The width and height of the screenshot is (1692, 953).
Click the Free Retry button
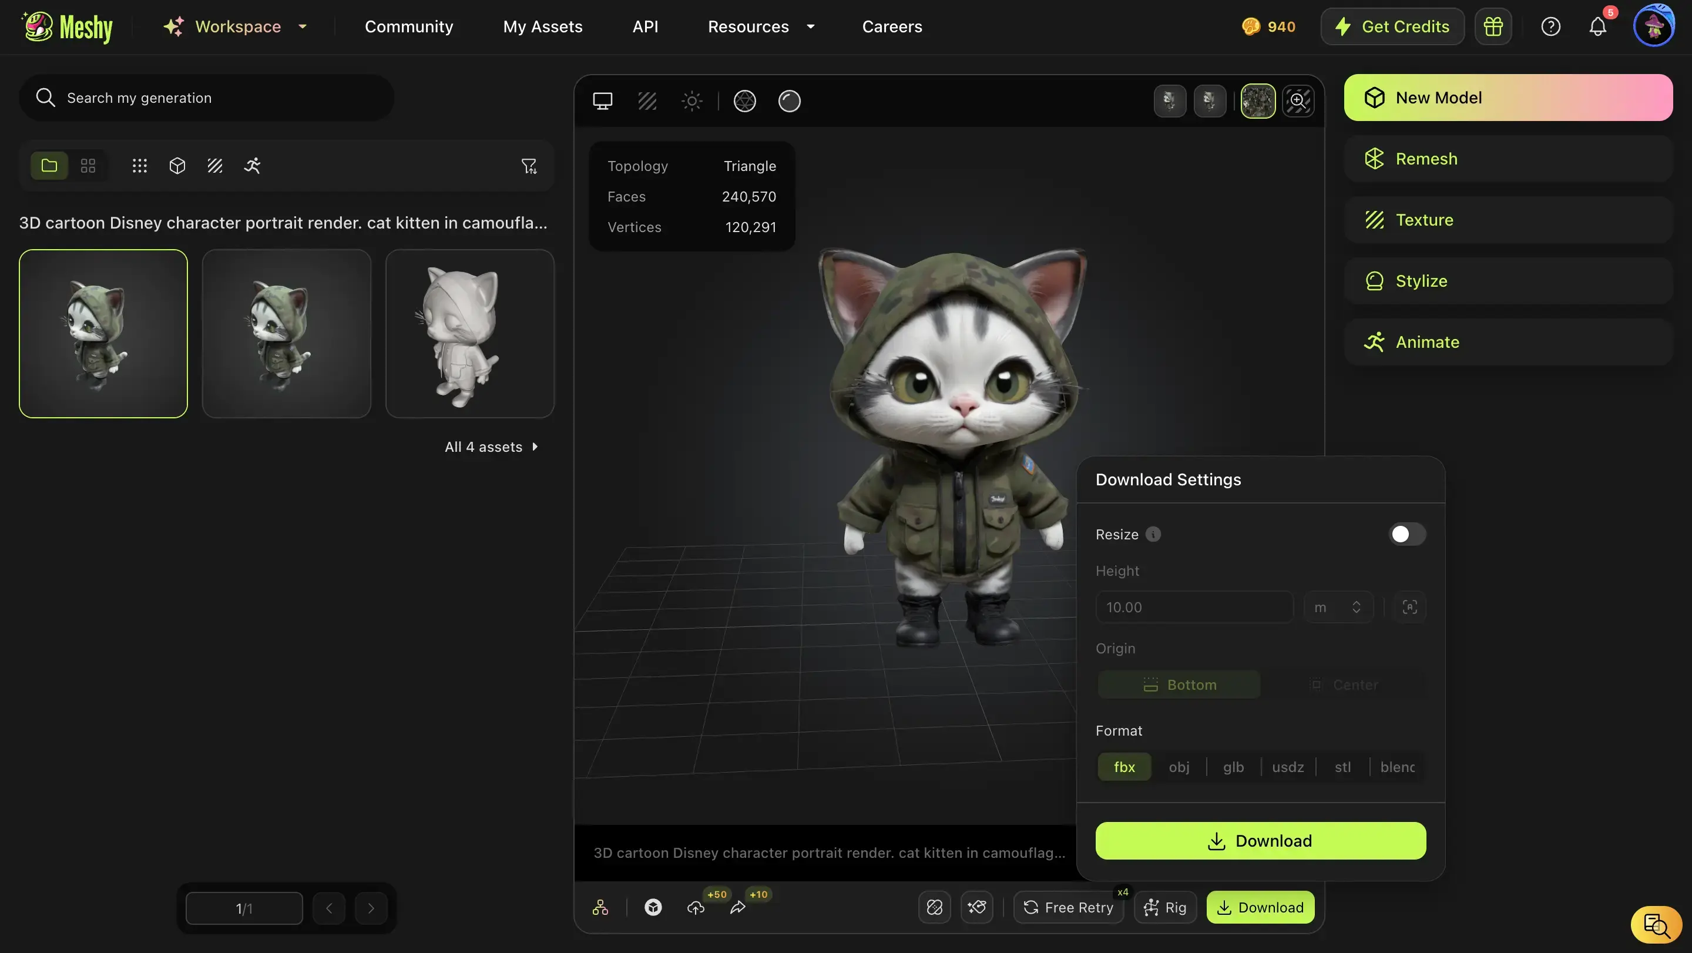tap(1068, 908)
